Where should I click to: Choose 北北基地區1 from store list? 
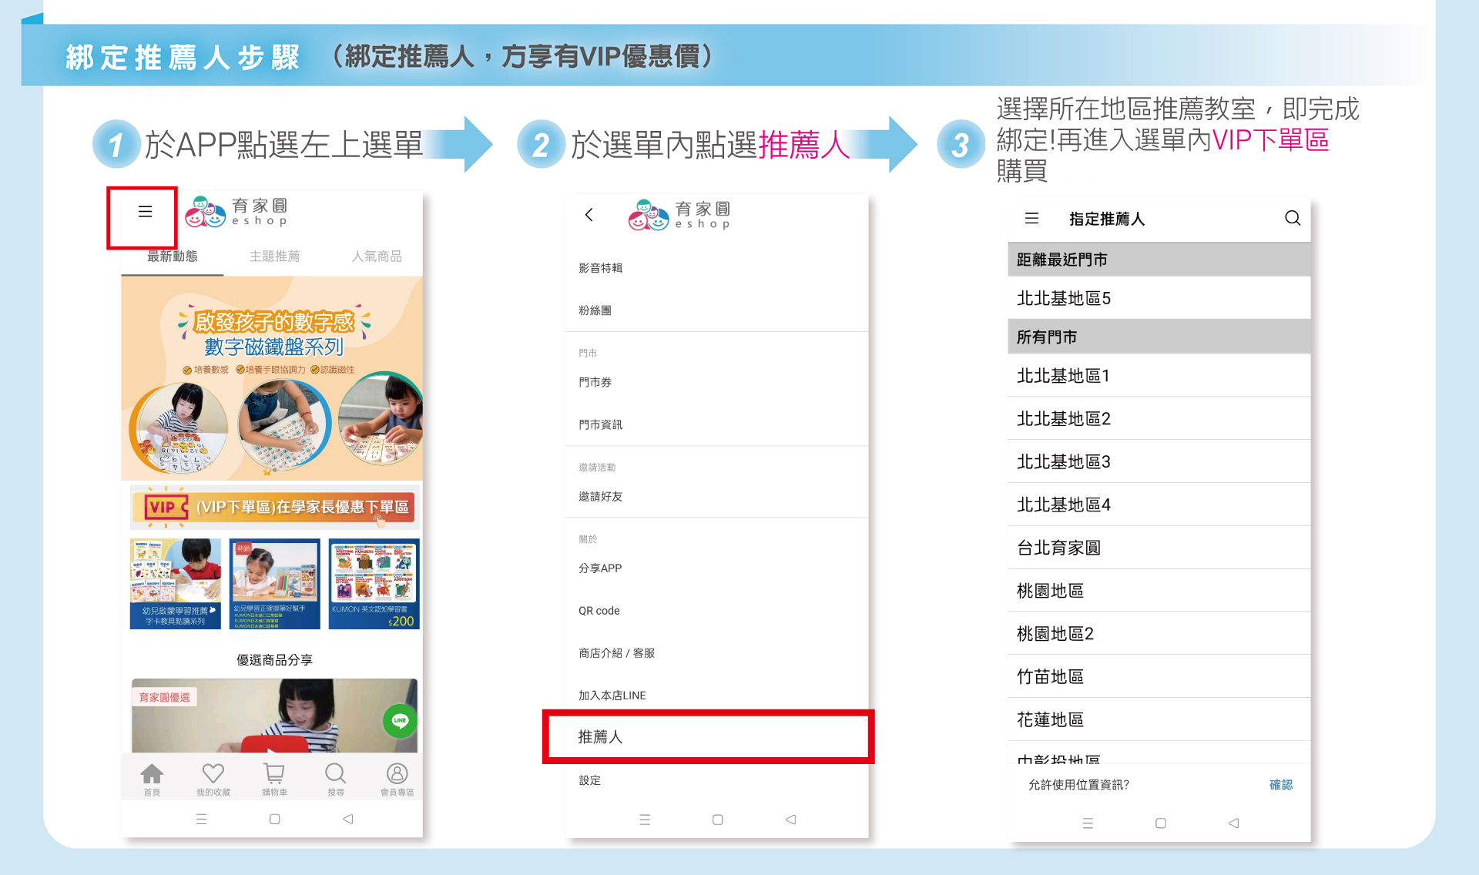click(x=1159, y=376)
